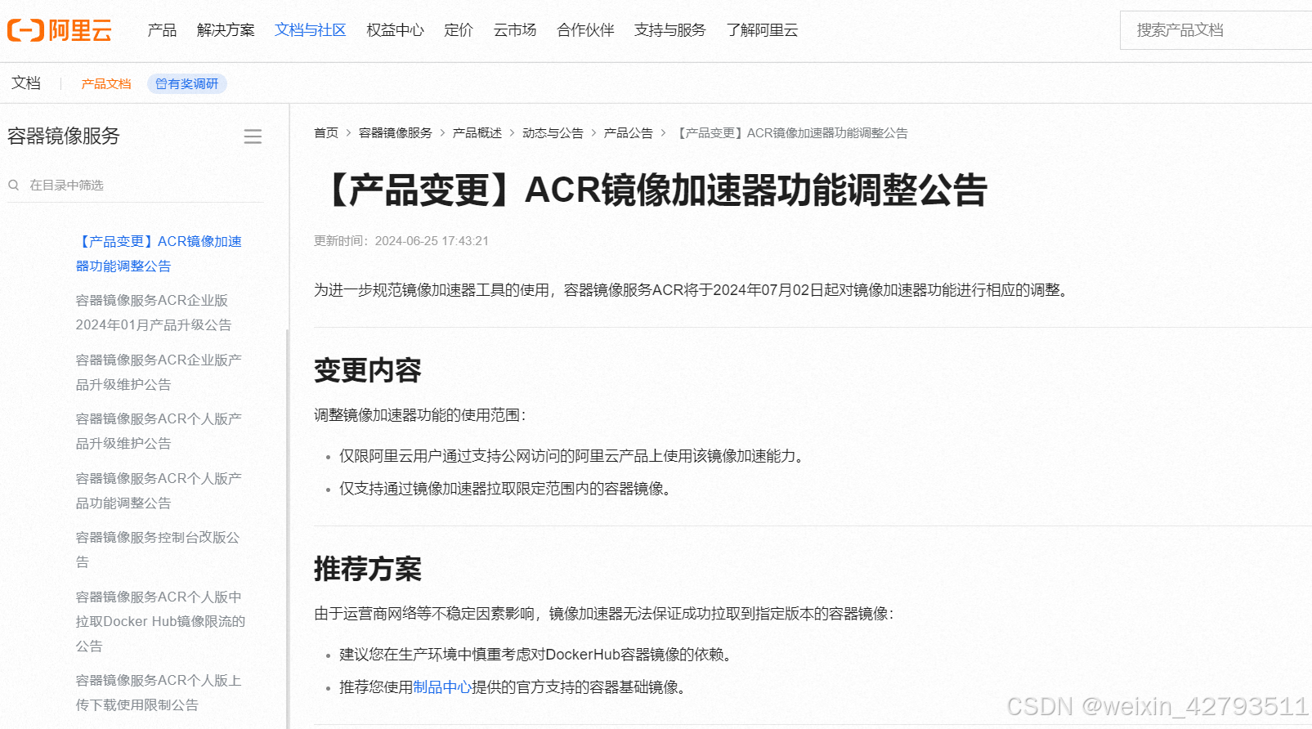Click the 更新时间 2024-06-25 timestamp
Viewport: 1312px width, 729px height.
tap(401, 241)
